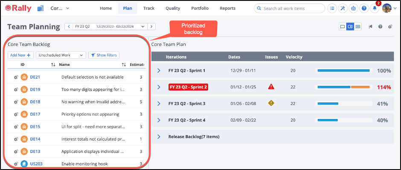Viewport: 401px width, 170px height.
Task: Open the tools wrench icon
Action: (343, 8)
